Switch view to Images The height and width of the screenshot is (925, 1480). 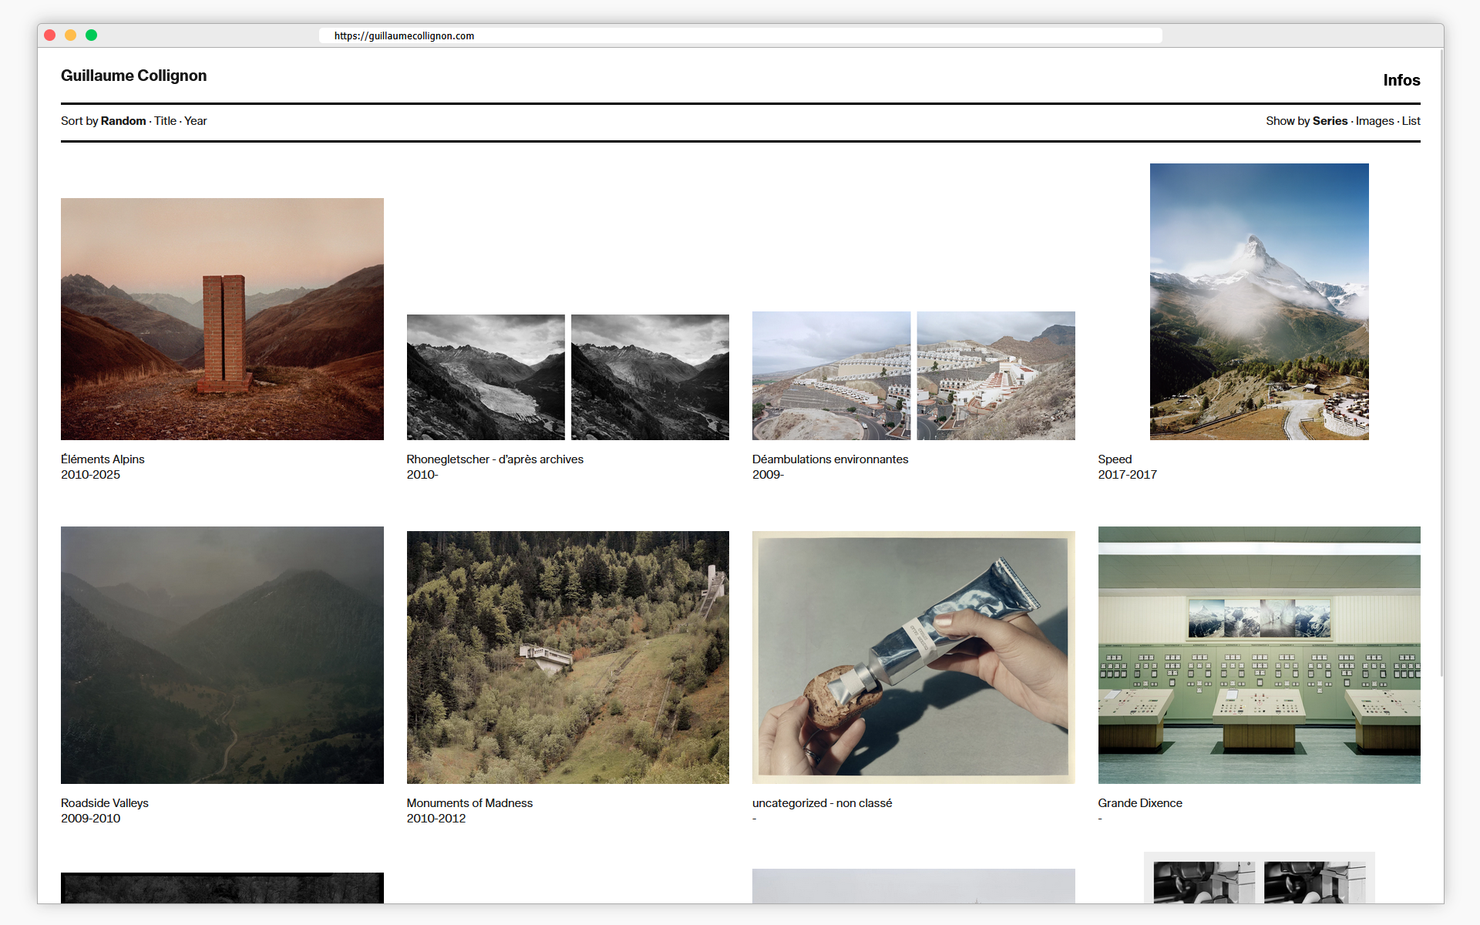click(1374, 121)
